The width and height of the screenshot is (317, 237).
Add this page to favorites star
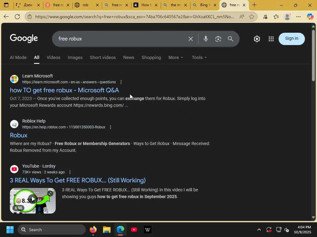252,17
